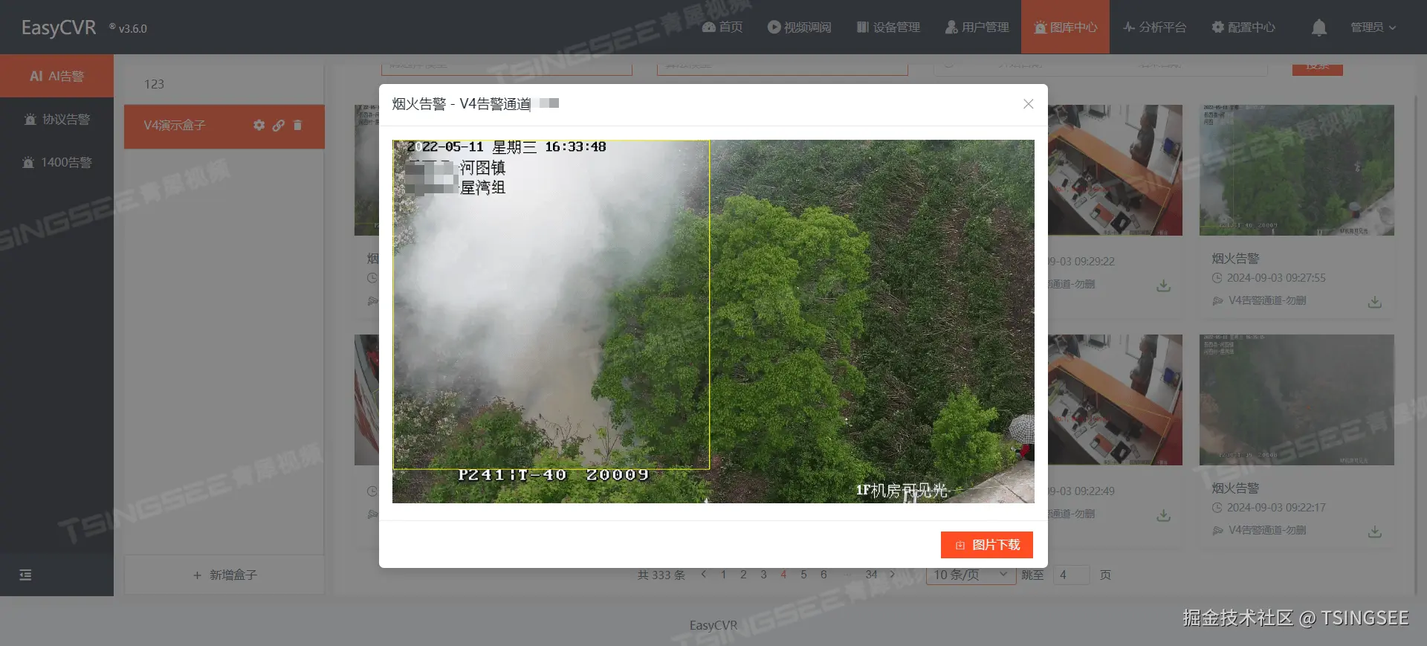
Task: Select the 图库中心 tab
Action: (1065, 27)
